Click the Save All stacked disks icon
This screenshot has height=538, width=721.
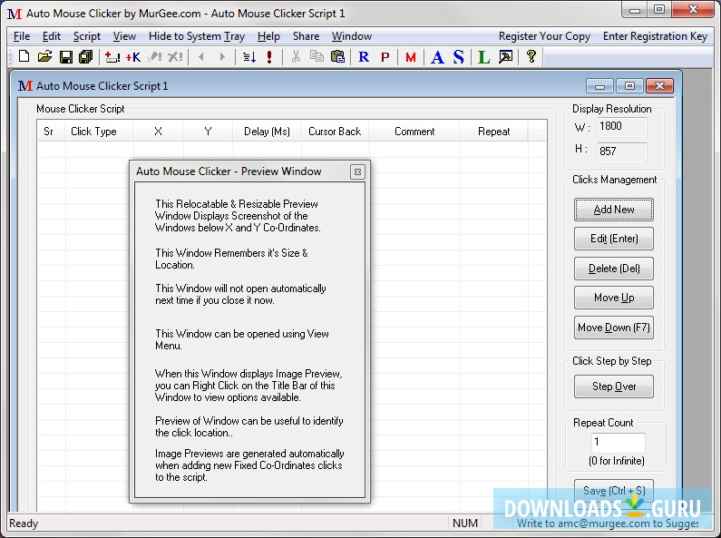coord(86,57)
